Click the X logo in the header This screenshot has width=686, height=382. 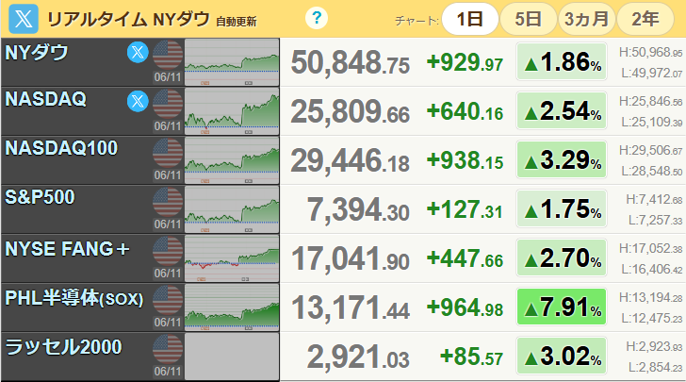(x=24, y=19)
